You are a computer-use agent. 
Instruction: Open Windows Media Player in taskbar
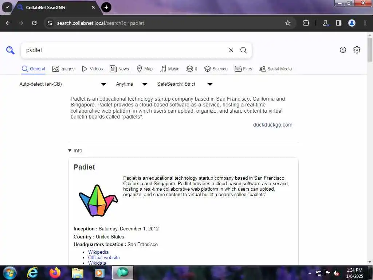click(100, 273)
